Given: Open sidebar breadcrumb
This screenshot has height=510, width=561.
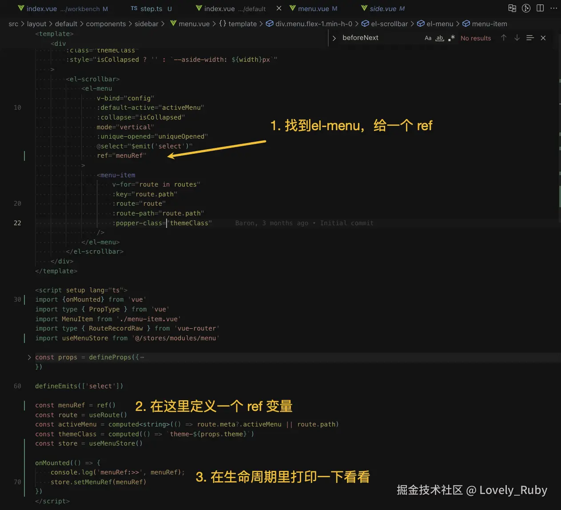Looking at the screenshot, I should pyautogui.click(x=147, y=24).
